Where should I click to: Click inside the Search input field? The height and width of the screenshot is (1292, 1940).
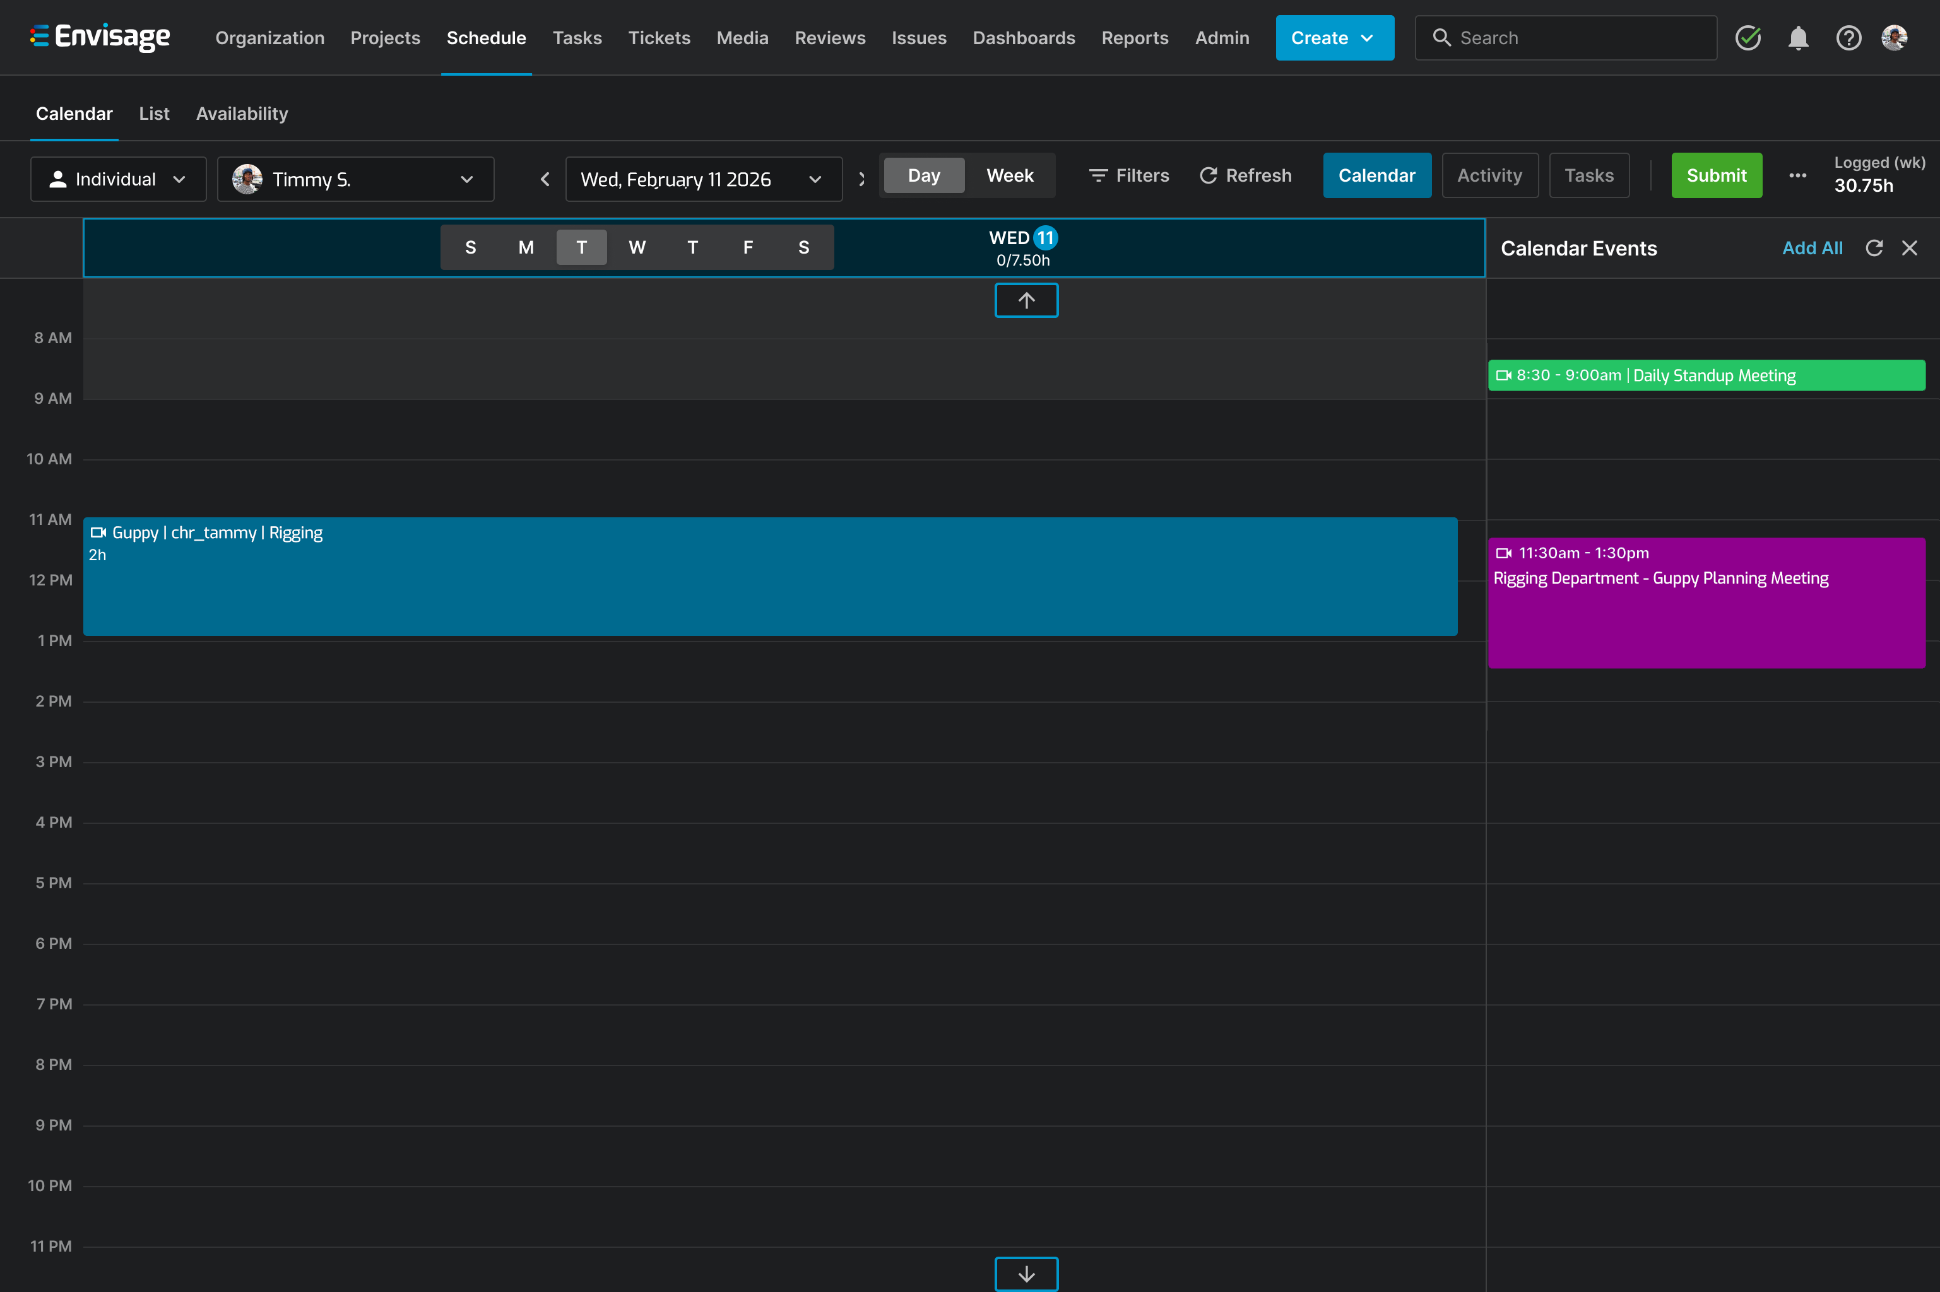(x=1565, y=37)
